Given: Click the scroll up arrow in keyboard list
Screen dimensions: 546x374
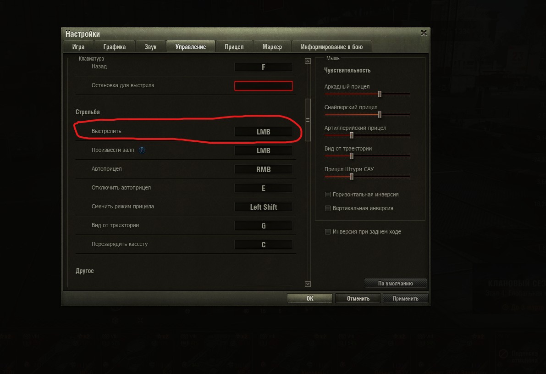Looking at the screenshot, I should coord(308,61).
